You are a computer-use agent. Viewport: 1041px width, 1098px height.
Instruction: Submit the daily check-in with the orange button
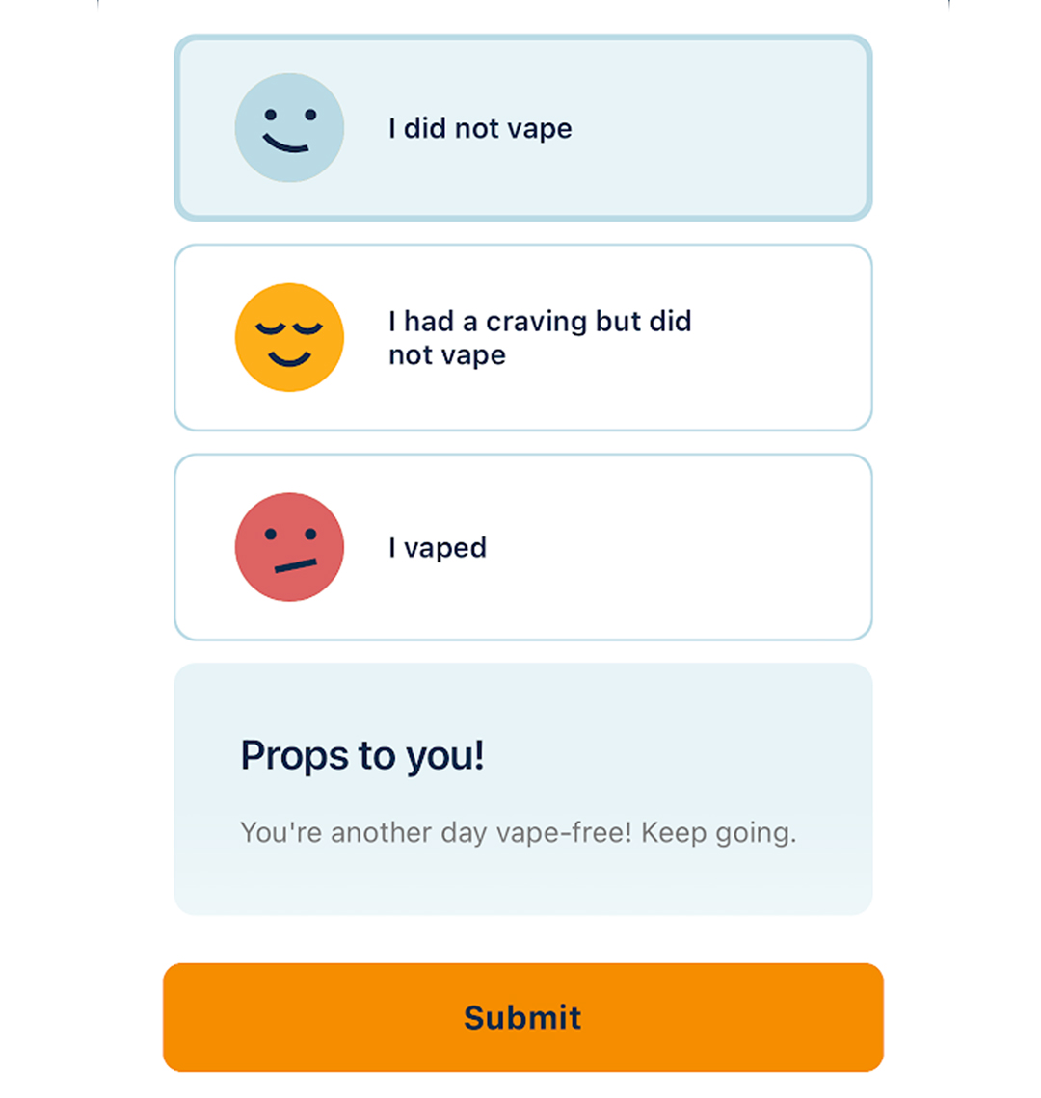tap(523, 1017)
